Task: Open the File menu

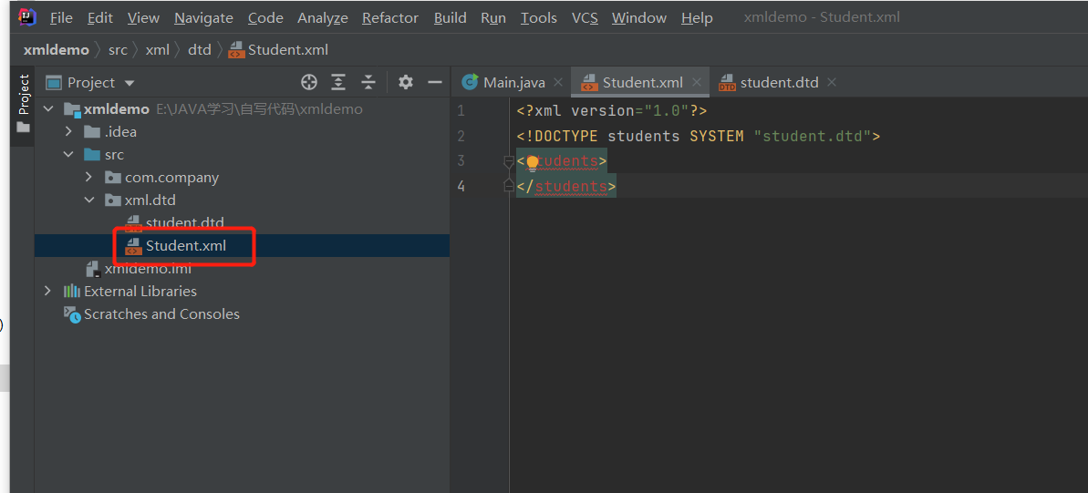Action: pos(61,18)
